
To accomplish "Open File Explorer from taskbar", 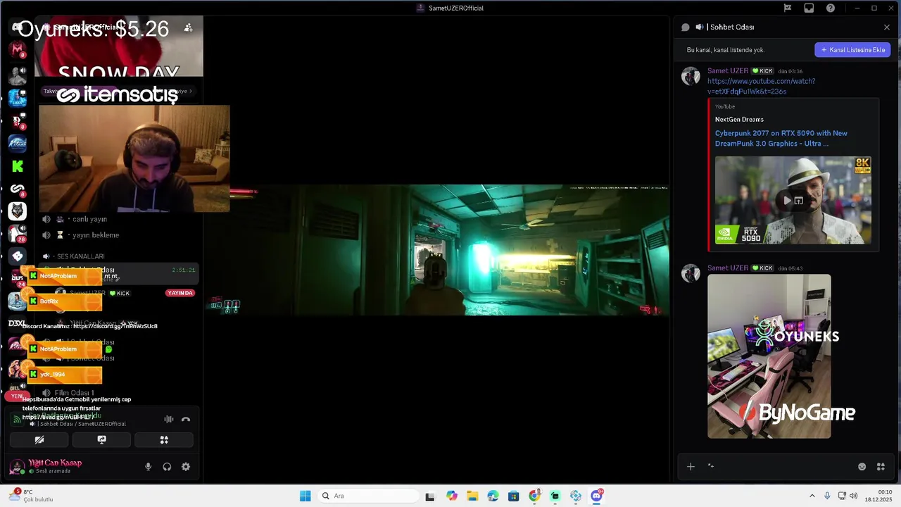I will click(472, 496).
